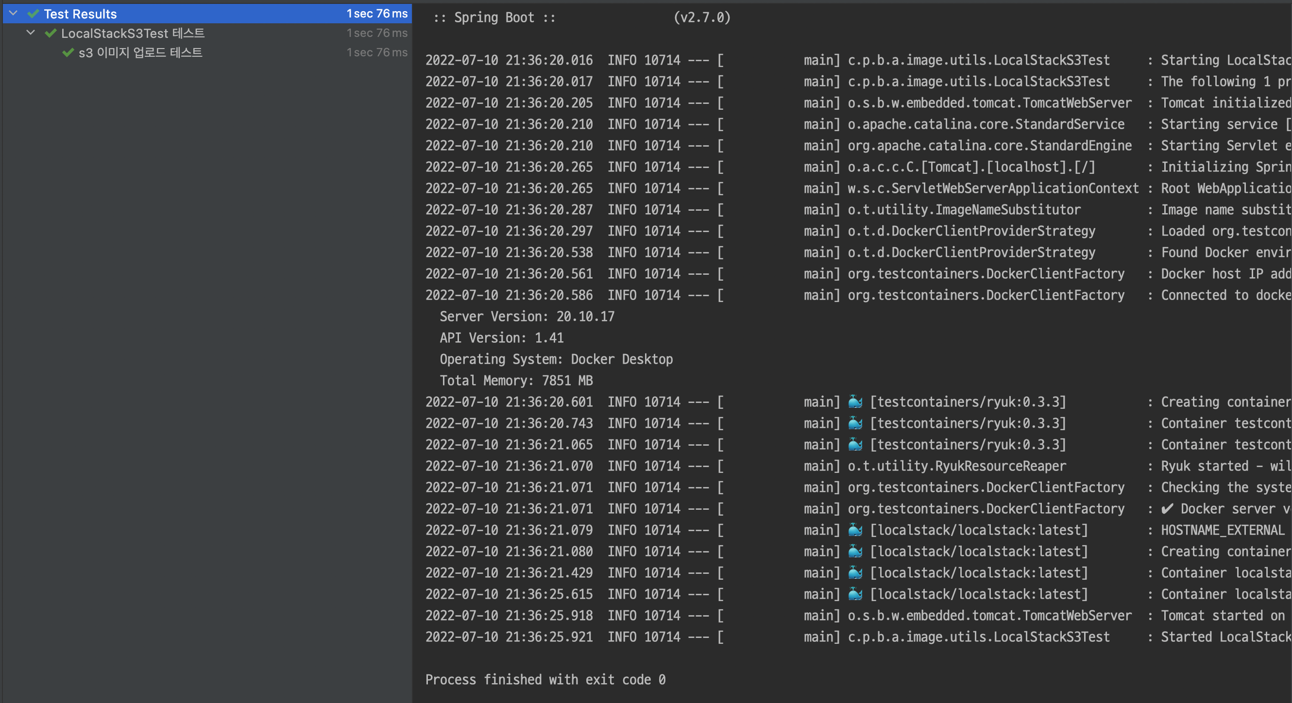Click the o.t.utility.ImageNameSubstitutor logger name

click(x=964, y=210)
